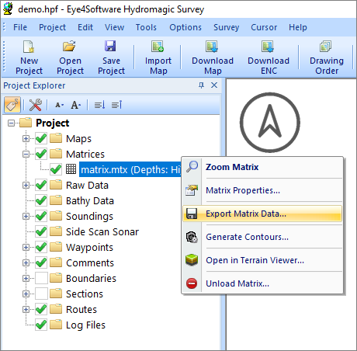357x351 pixels.
Task: Click the Open Project toolbar icon
Action: pos(69,47)
